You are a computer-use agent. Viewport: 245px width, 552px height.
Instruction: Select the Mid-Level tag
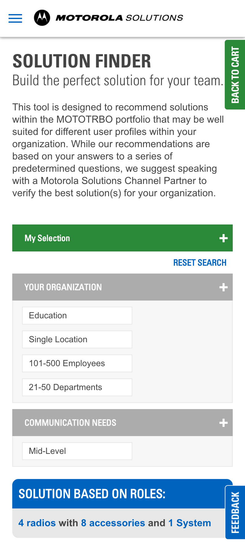pos(77,451)
